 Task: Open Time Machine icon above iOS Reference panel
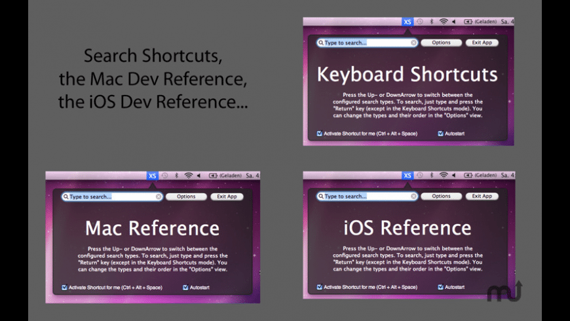420,175
